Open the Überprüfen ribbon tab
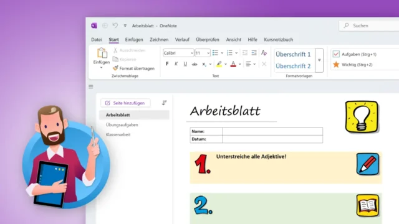Viewport: 399px width, 224px height. tap(208, 40)
